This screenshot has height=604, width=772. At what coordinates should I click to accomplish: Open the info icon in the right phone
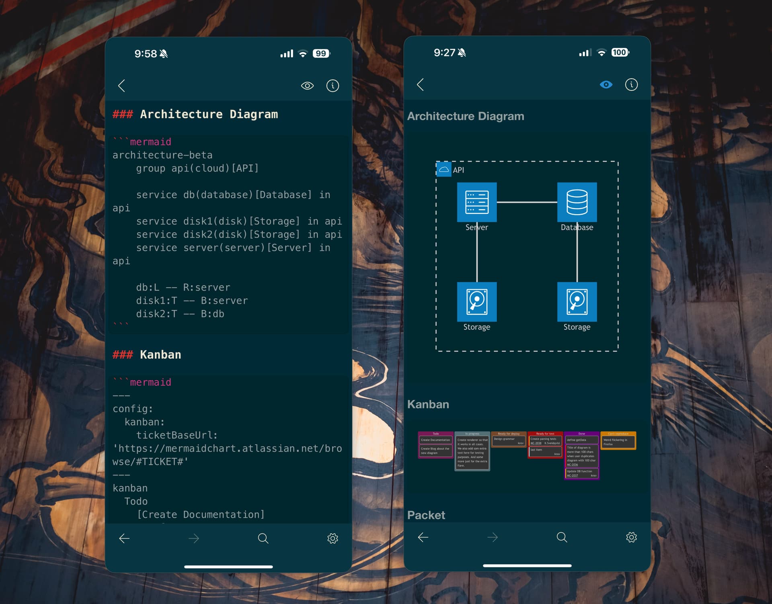[631, 84]
